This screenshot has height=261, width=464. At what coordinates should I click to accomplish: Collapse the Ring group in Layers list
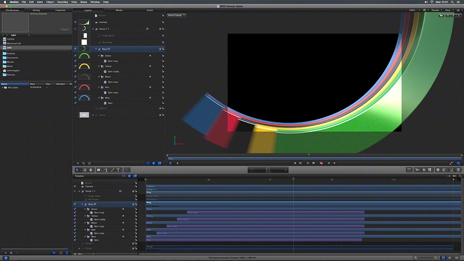pos(96,49)
